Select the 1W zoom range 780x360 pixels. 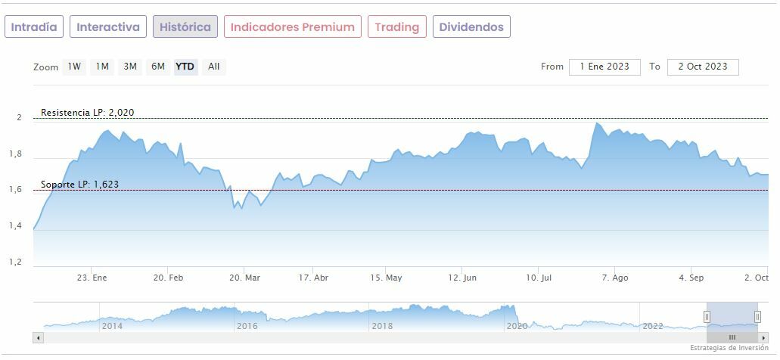pos(74,67)
